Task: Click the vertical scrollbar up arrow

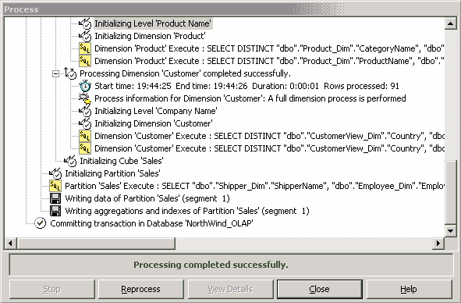Action: click(450, 23)
